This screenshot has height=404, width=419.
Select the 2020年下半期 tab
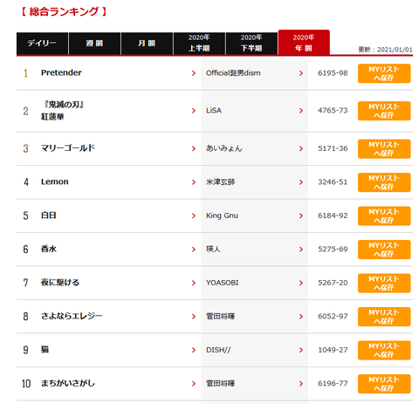click(251, 44)
